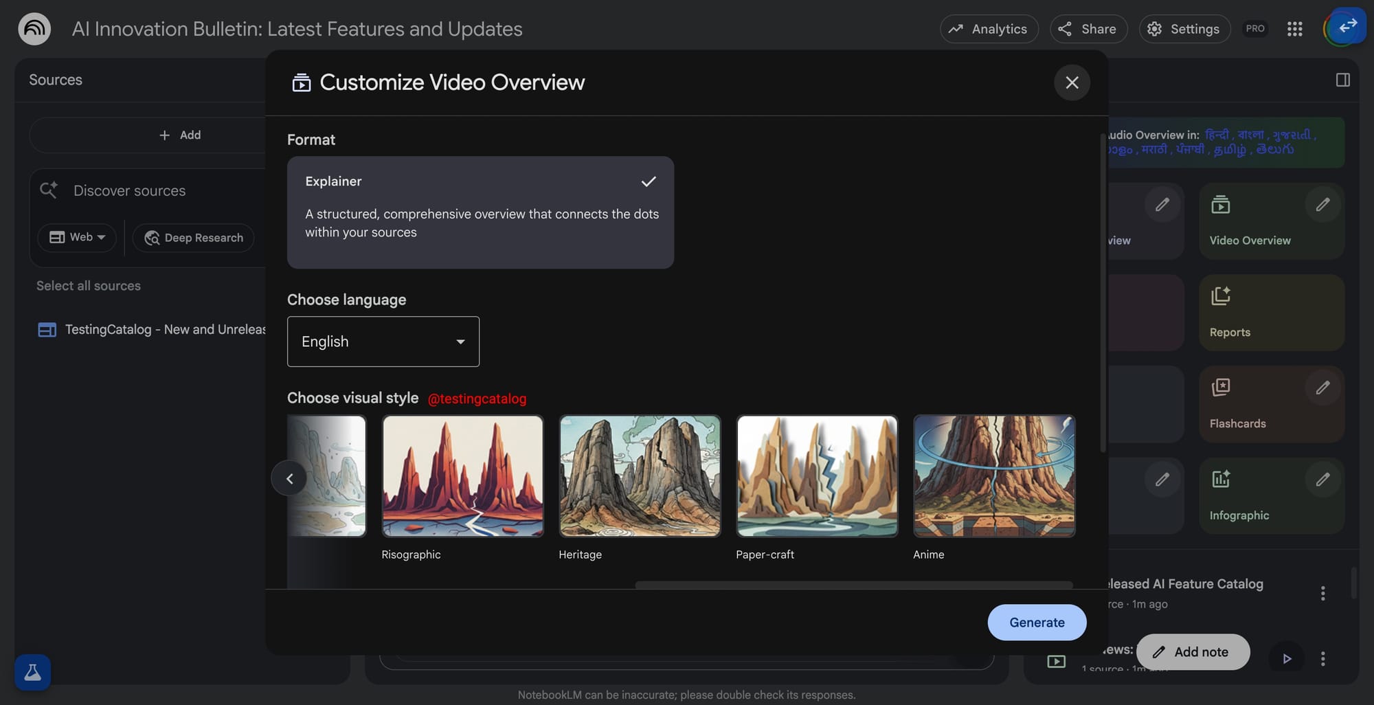Click the horizontal style carousel scrollbar
The height and width of the screenshot is (705, 1374).
[854, 585]
